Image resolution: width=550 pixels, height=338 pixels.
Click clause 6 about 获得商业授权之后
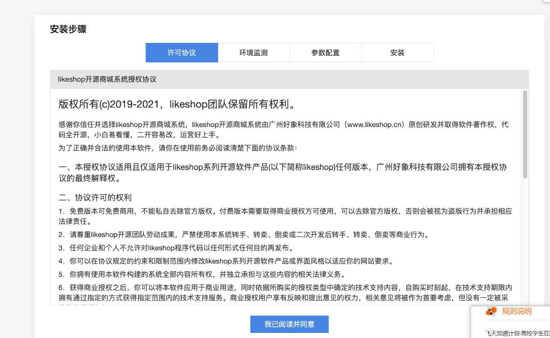[285, 293]
